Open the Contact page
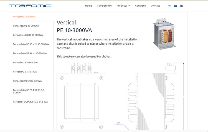208x132 pixels. click(x=155, y=6)
